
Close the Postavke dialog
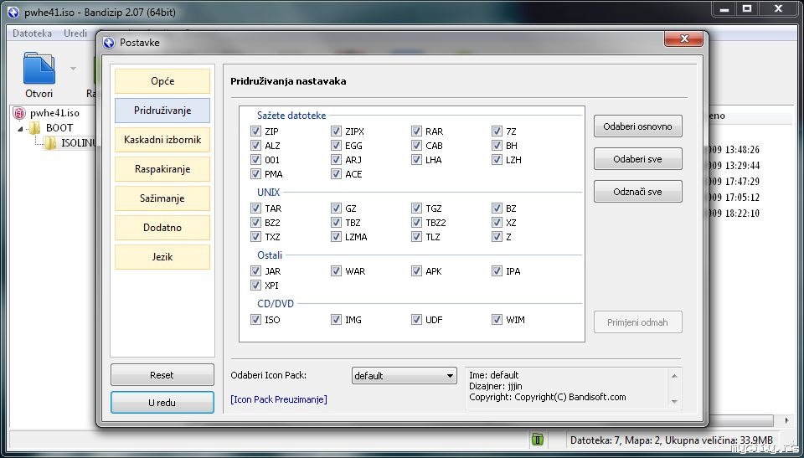684,39
